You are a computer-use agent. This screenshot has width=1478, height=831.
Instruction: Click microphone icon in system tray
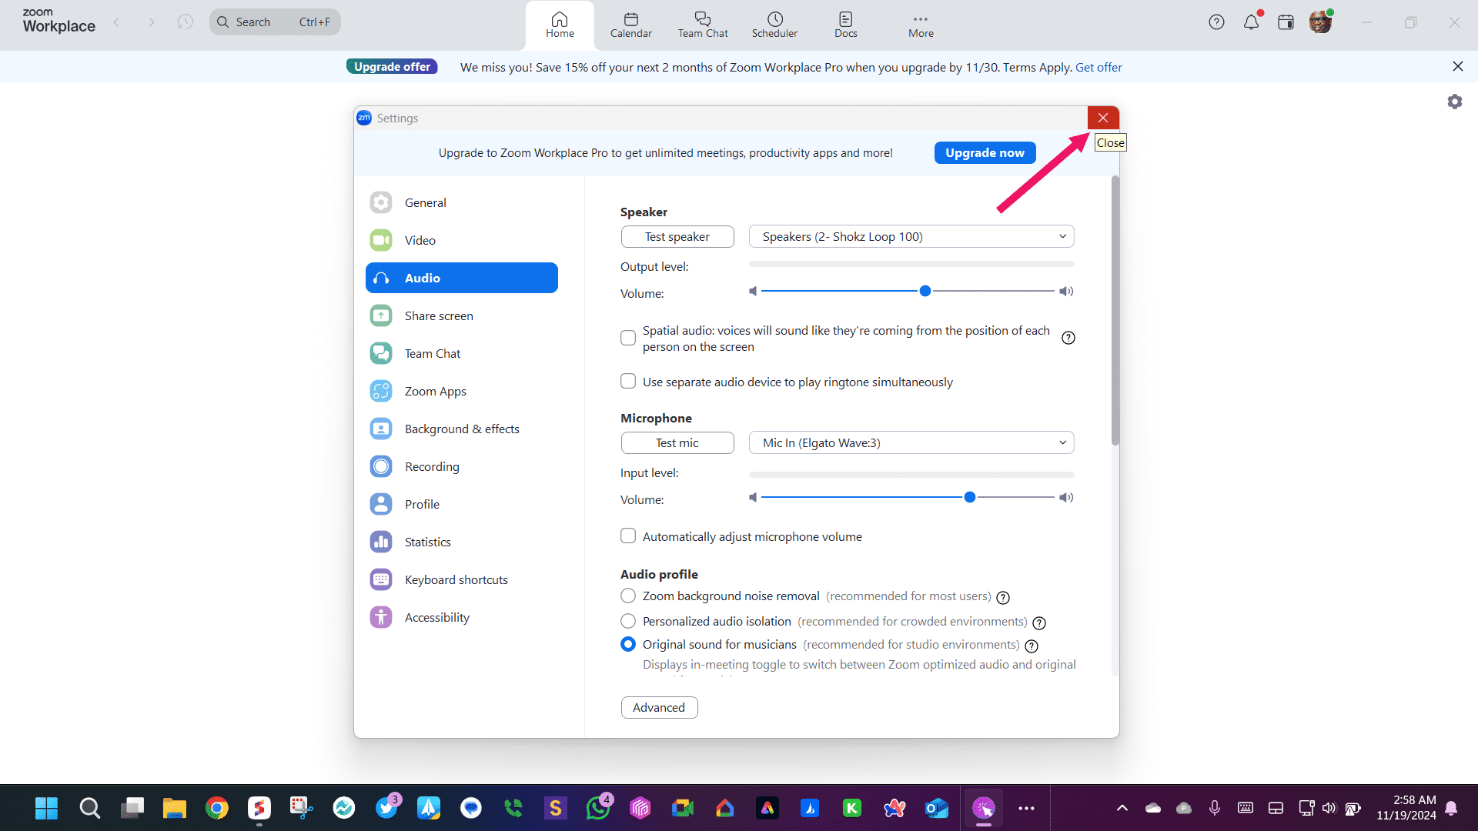(x=1214, y=808)
